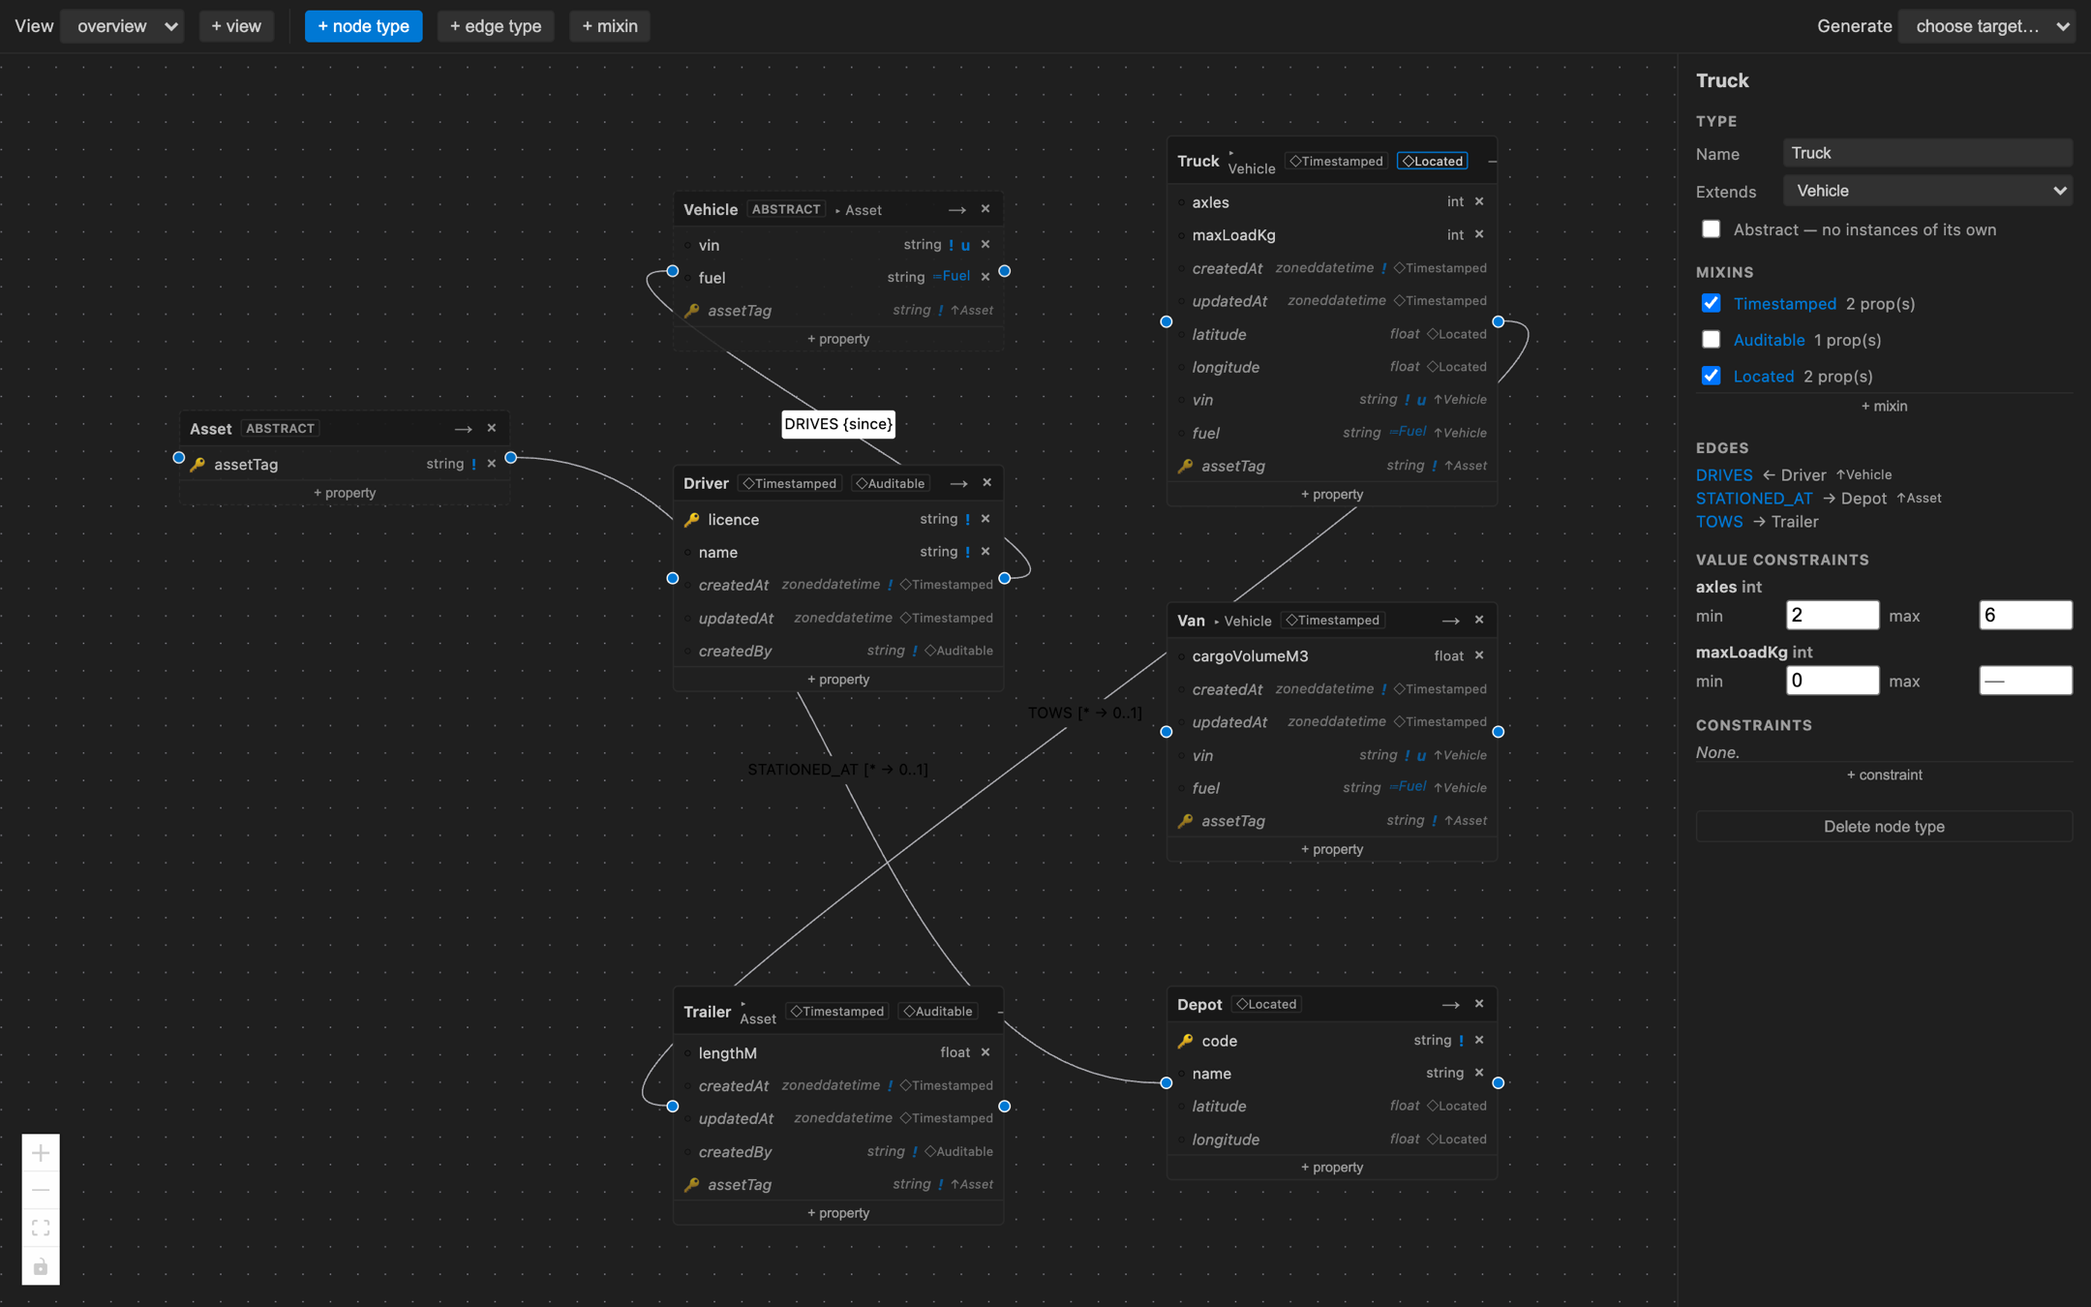
Task: Select the DRIVES {since} edge label
Action: pos(838,424)
